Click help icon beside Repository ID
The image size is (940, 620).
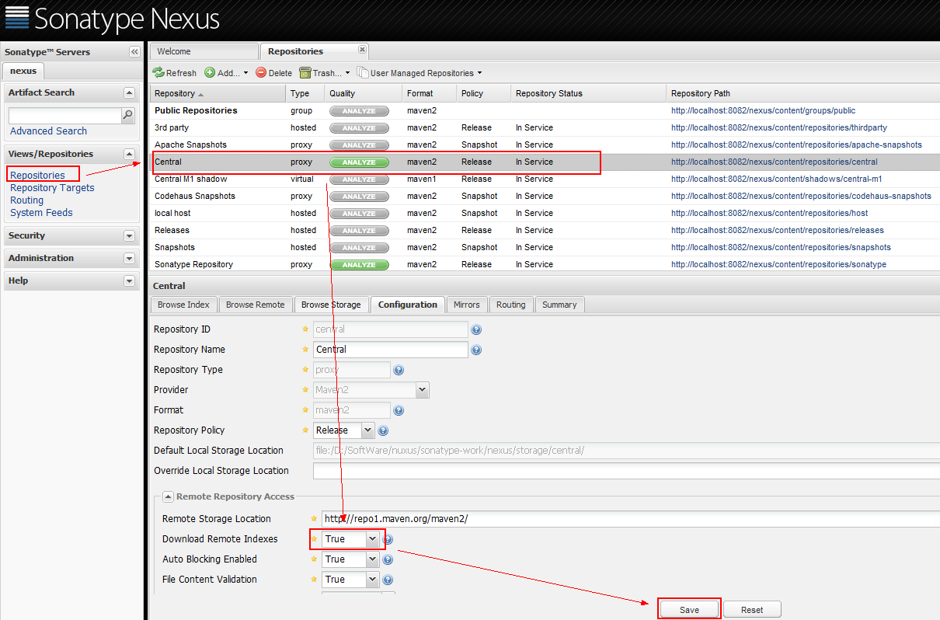click(x=476, y=329)
